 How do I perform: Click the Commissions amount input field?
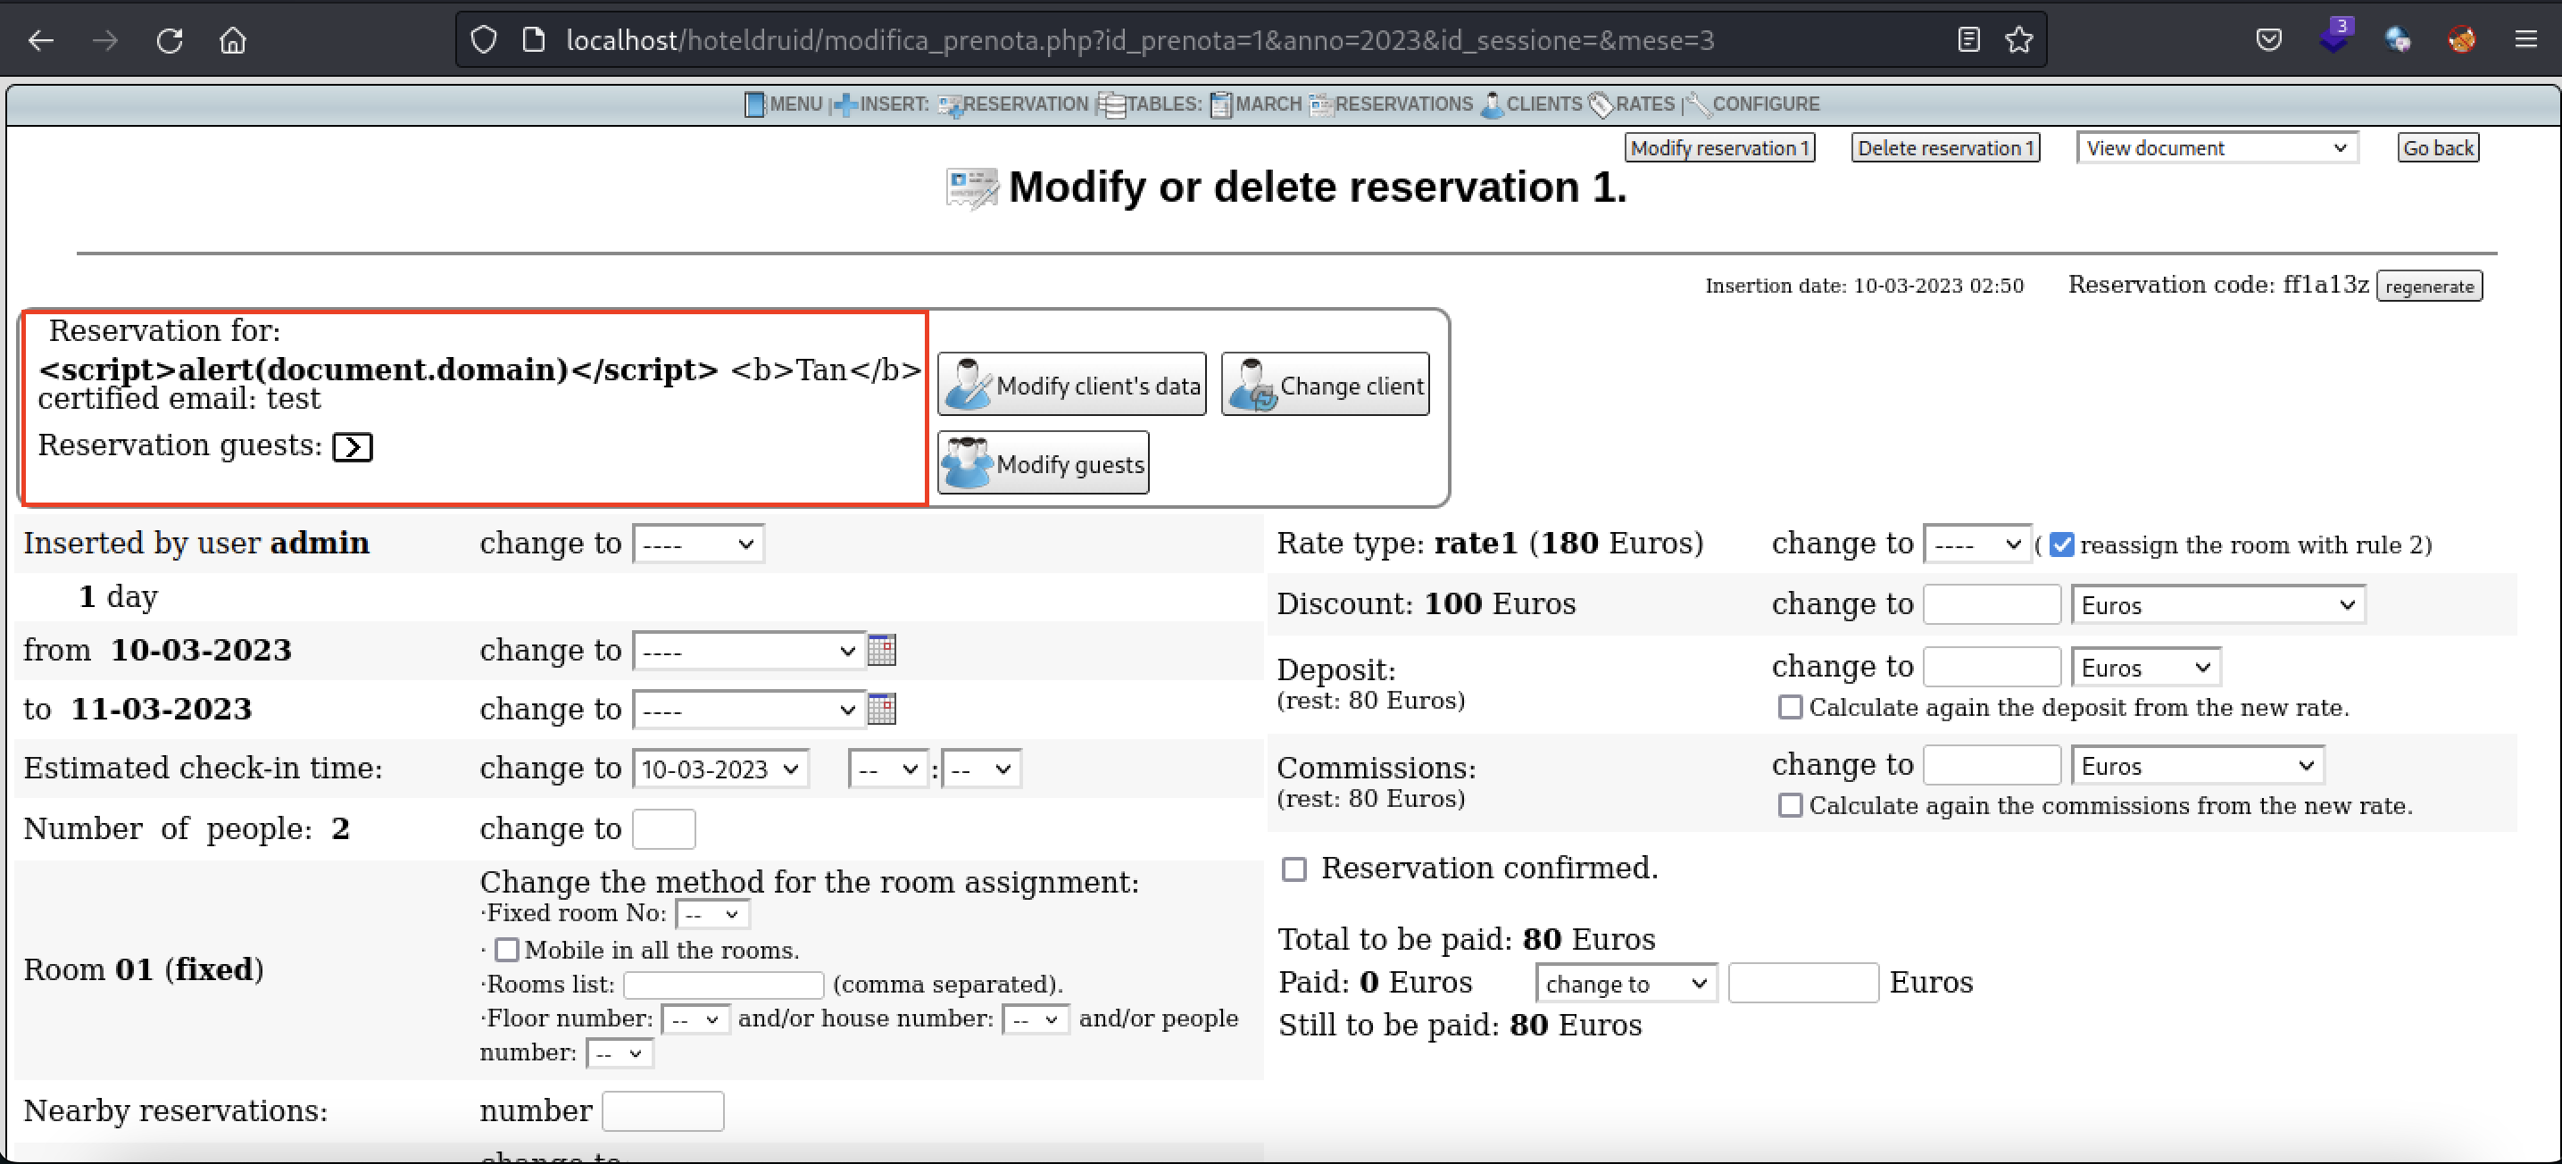[x=1991, y=765]
